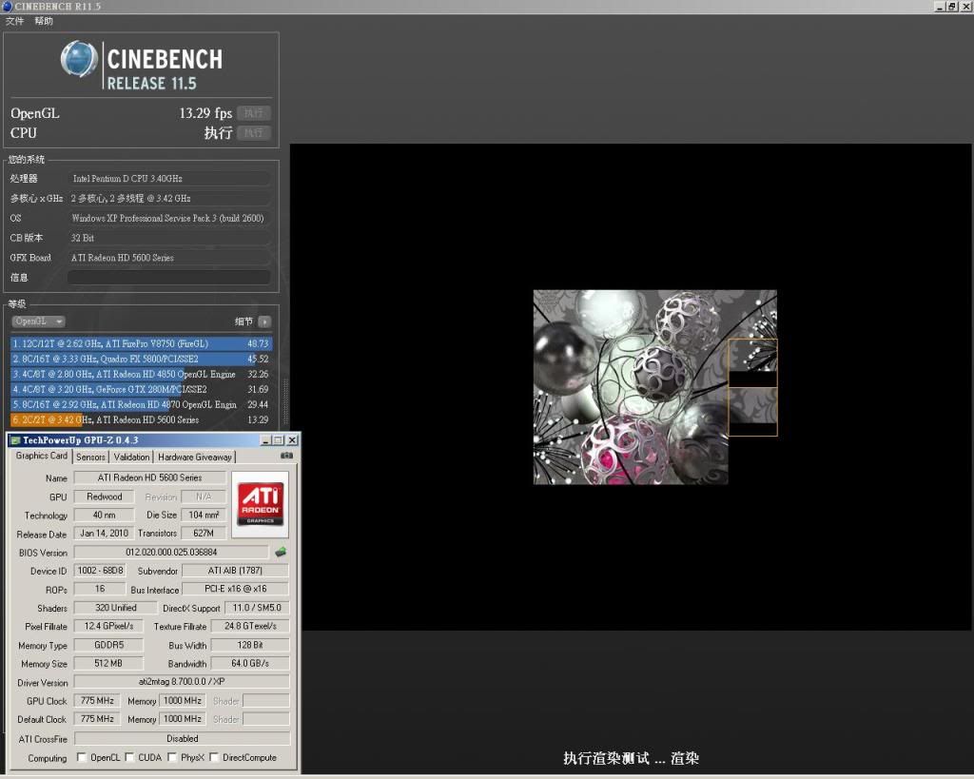Open the Validation tab
Image resolution: width=974 pixels, height=779 pixels.
coord(131,457)
